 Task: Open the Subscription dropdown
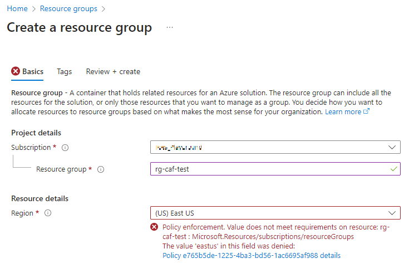coord(275,148)
